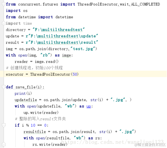Screen dimensions: 167x148
Task: Click 'rs' in 'with open(resultfile, "wb") as rs'
Action: click(x=97, y=138)
